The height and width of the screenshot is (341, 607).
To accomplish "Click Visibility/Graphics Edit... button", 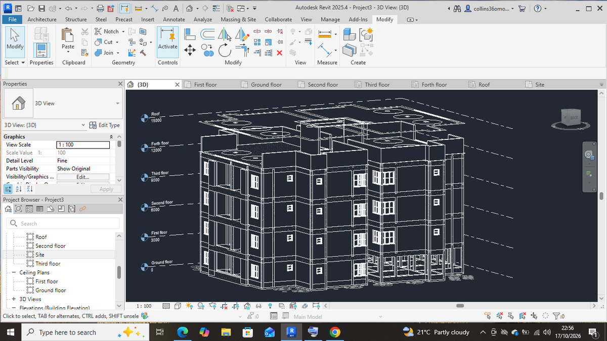I will coord(83,177).
